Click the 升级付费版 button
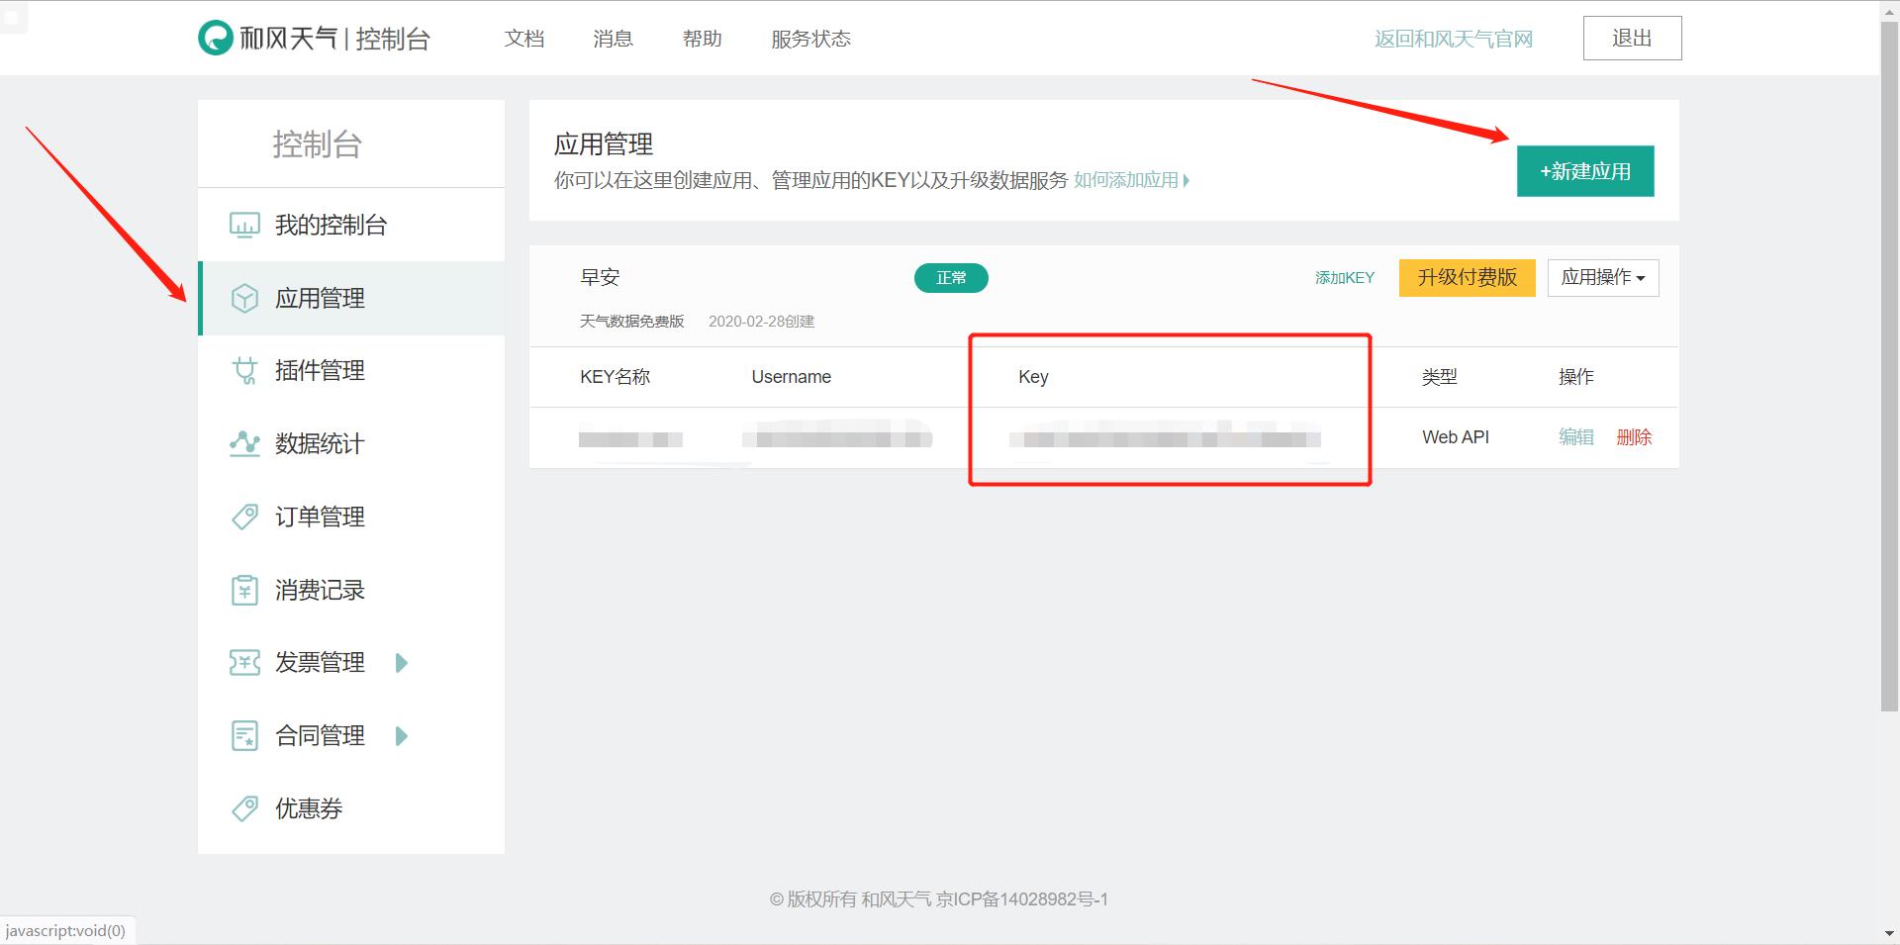The image size is (1900, 945). click(1467, 278)
